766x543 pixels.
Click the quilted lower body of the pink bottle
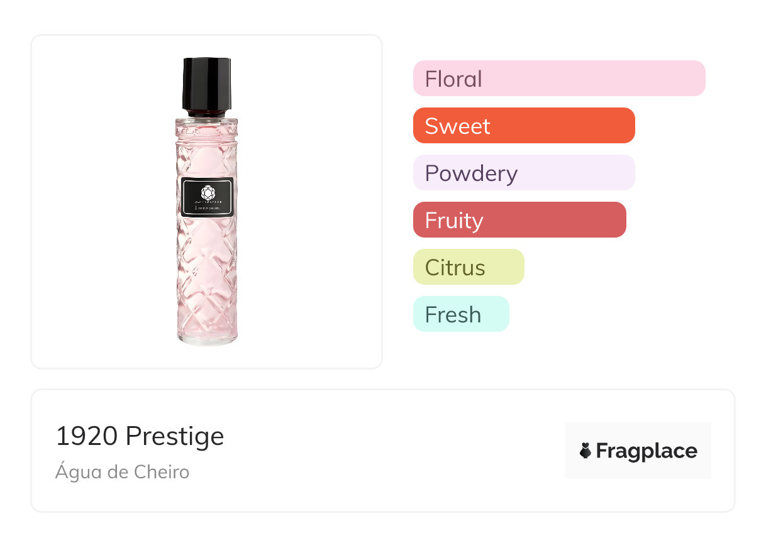pyautogui.click(x=208, y=277)
